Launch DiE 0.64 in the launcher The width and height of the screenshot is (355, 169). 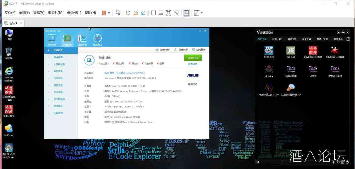click(x=291, y=52)
